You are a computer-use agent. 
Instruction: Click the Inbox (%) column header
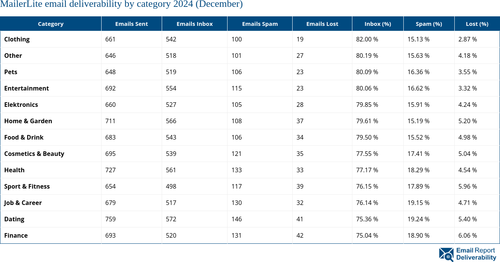pyautogui.click(x=378, y=24)
